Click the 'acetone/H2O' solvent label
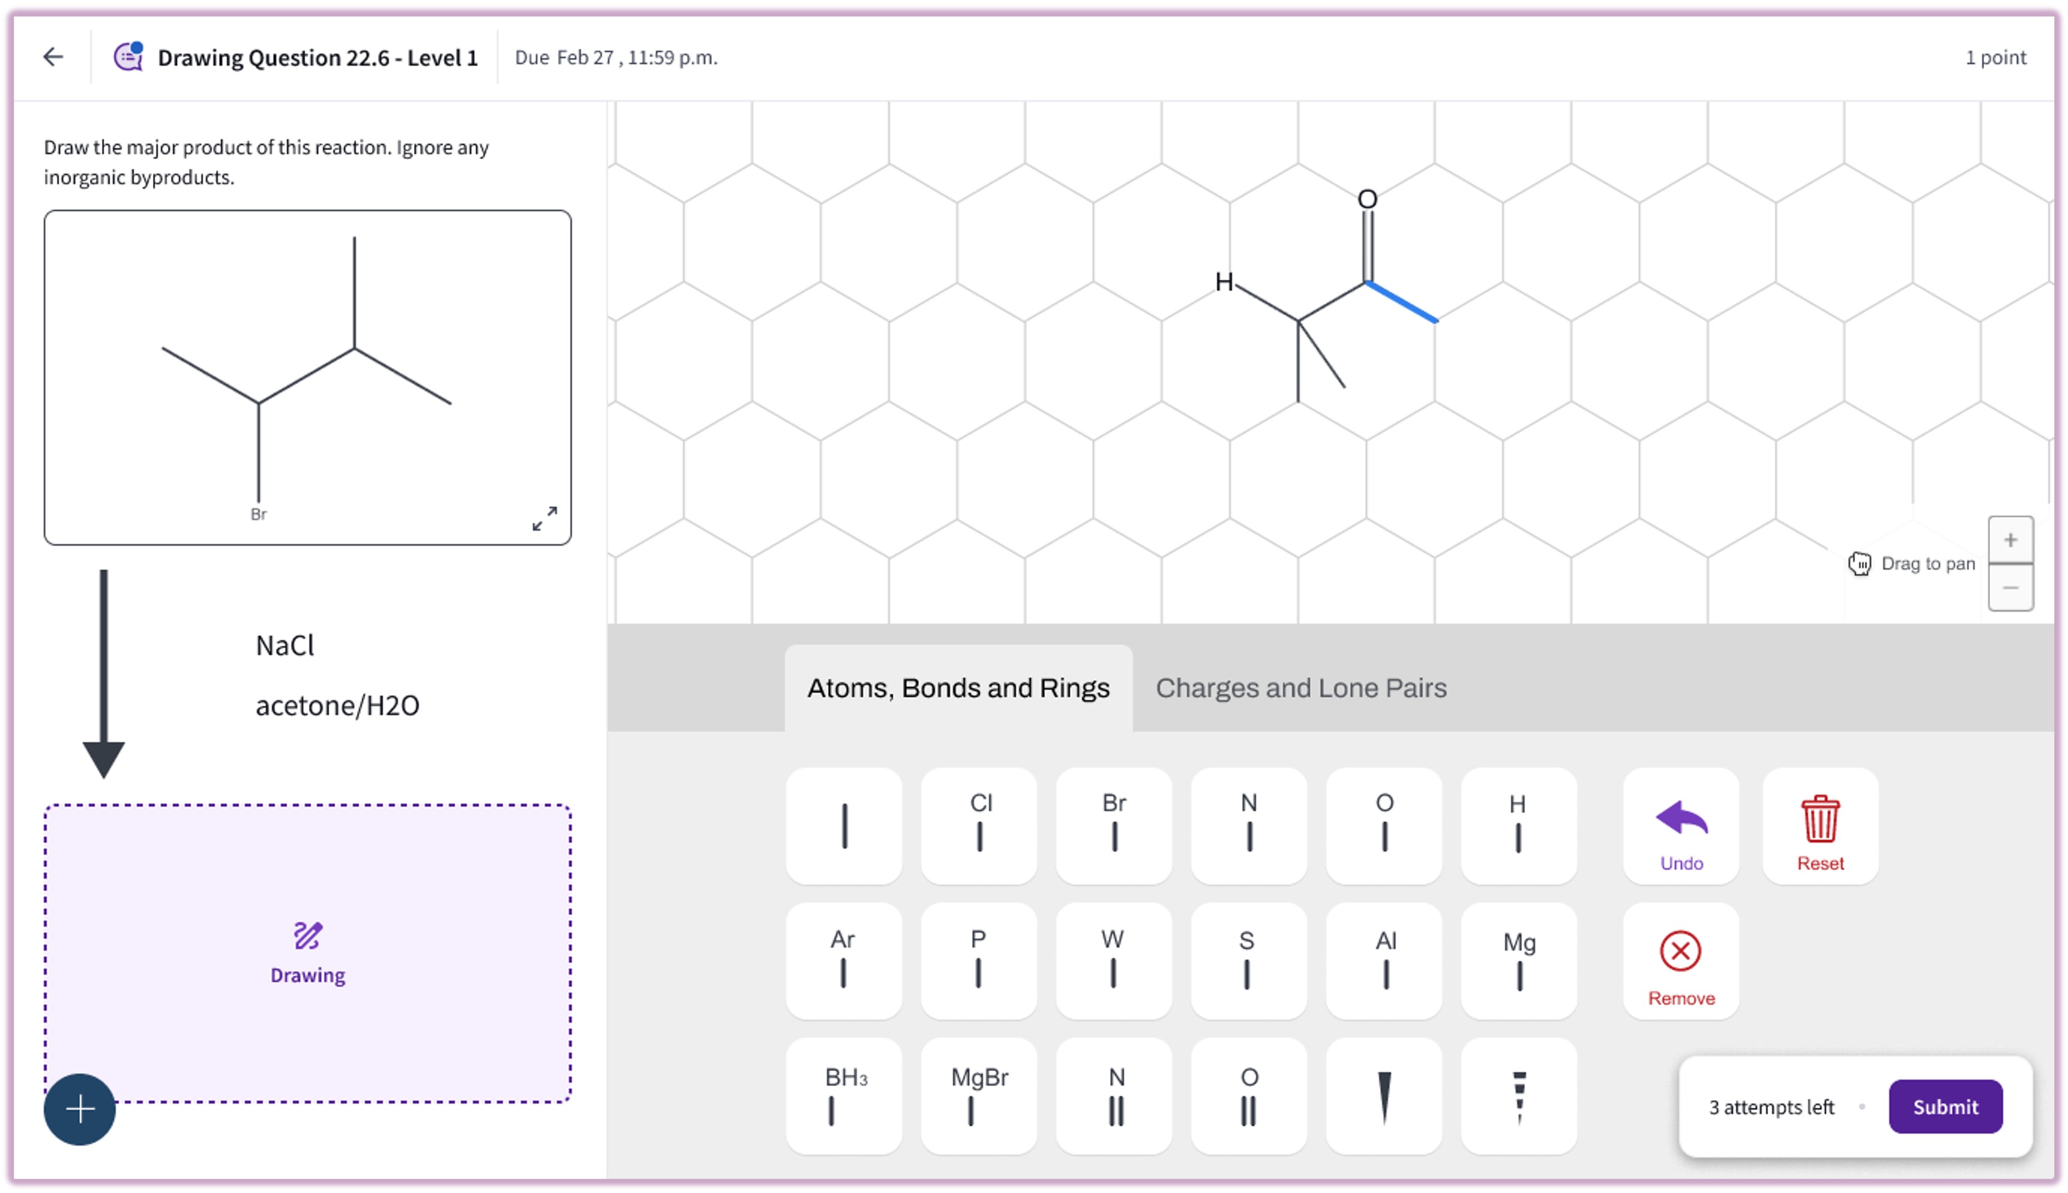The image size is (2068, 1193). pos(337,705)
